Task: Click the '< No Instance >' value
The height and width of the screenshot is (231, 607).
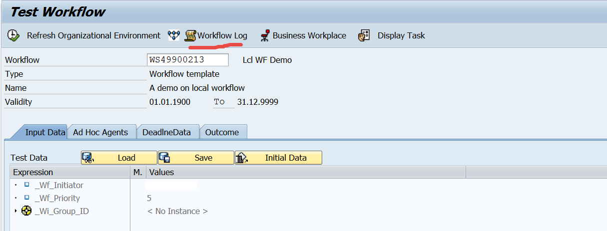Action: click(177, 211)
